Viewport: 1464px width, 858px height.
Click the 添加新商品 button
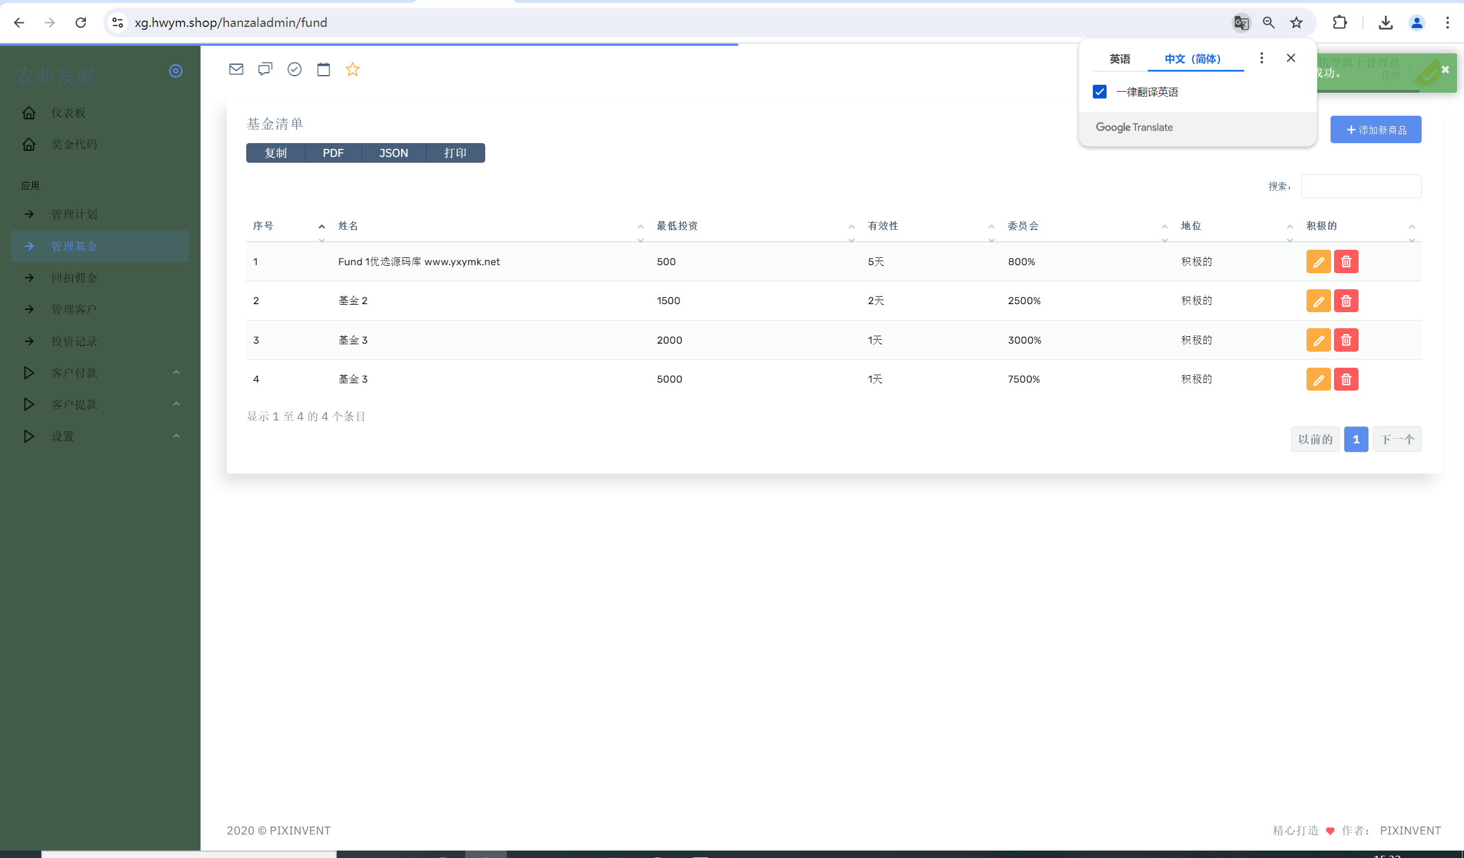click(x=1376, y=129)
